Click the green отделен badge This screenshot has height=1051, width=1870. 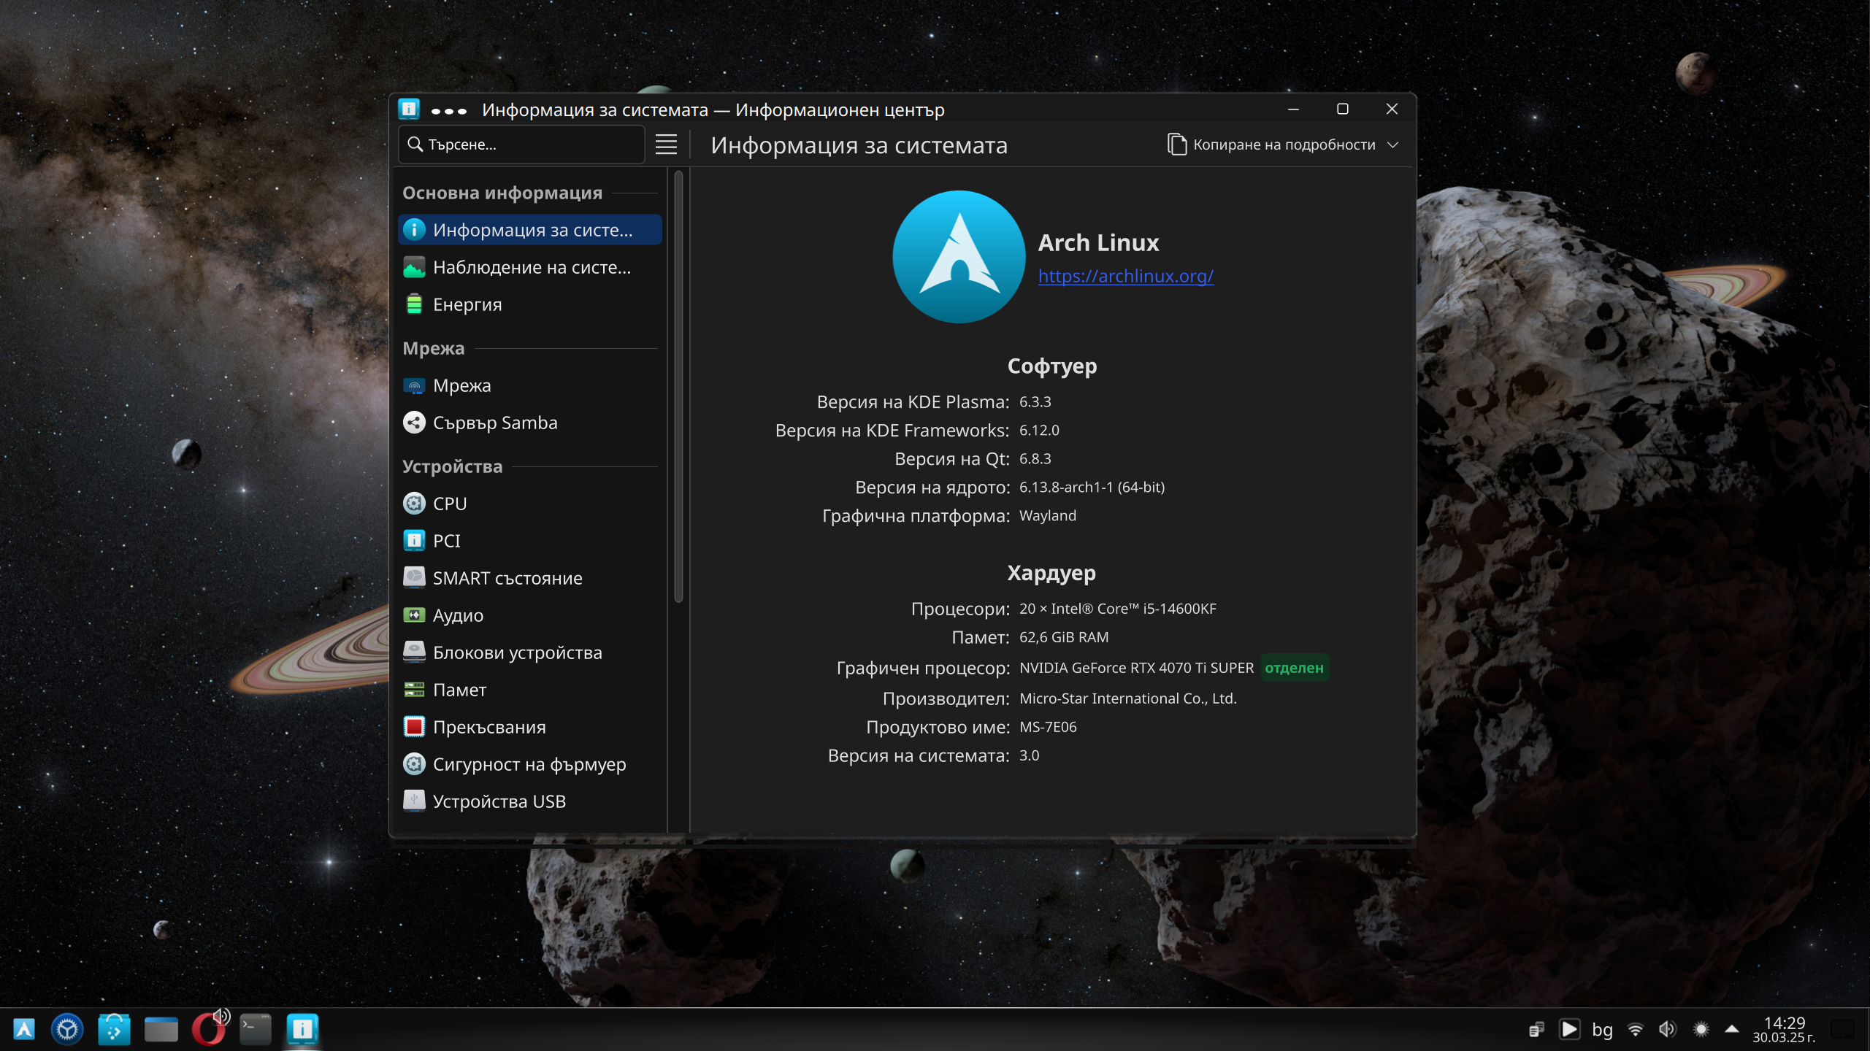tap(1294, 668)
